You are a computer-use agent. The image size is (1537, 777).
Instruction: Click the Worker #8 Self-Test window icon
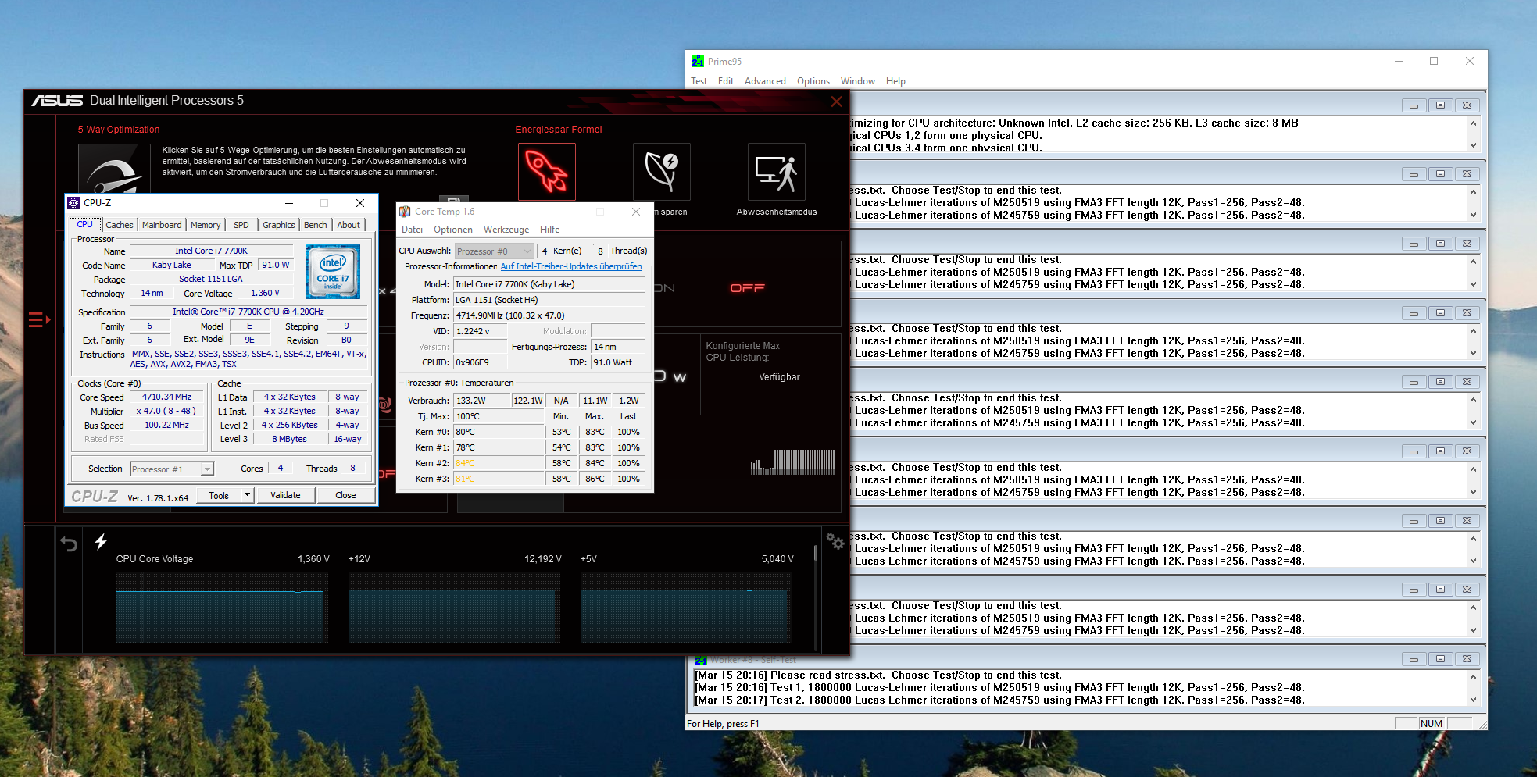coord(701,661)
